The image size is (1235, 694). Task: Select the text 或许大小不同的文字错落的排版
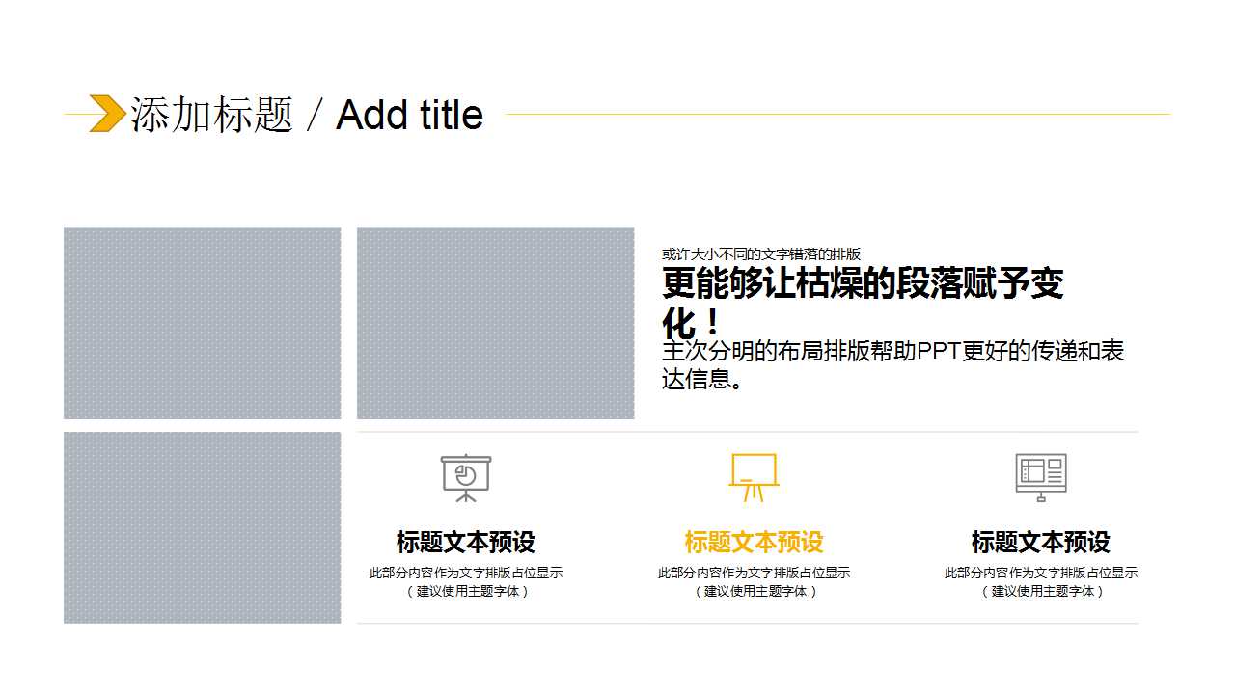pos(763,254)
